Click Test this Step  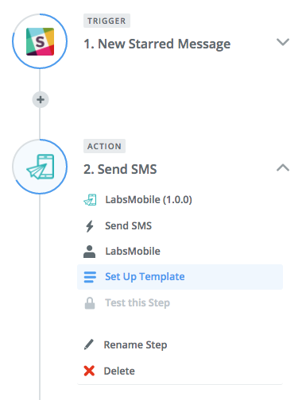point(138,303)
